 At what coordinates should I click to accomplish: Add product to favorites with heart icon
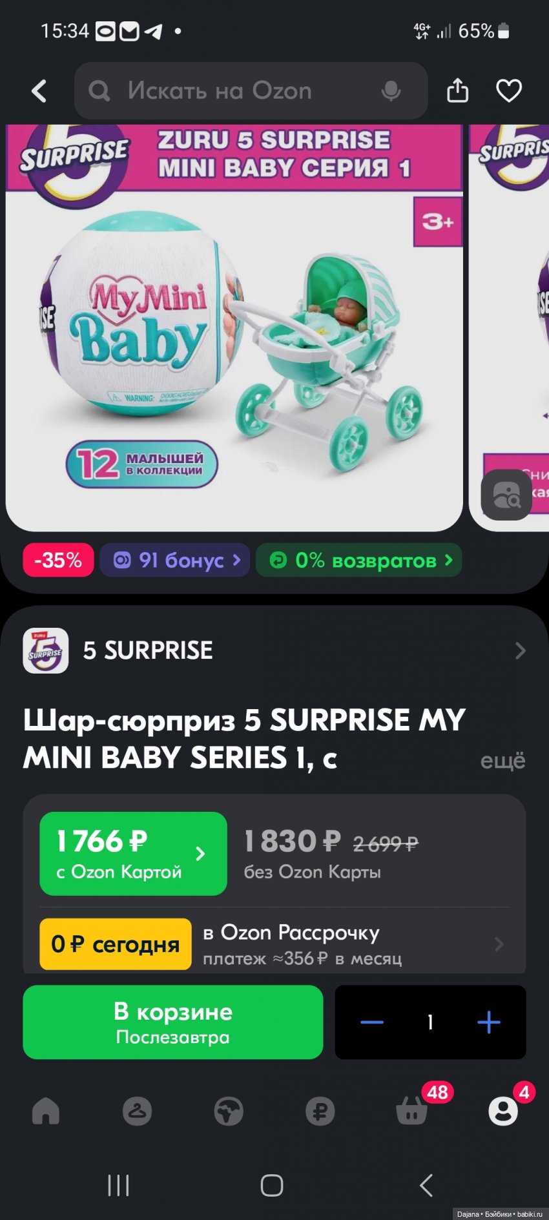point(509,90)
